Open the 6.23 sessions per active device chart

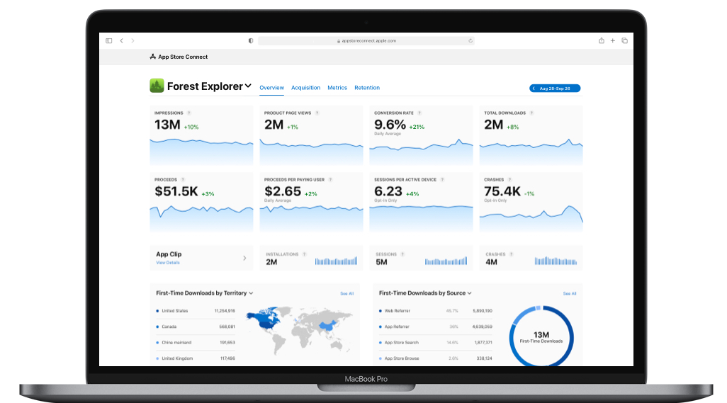(421, 202)
